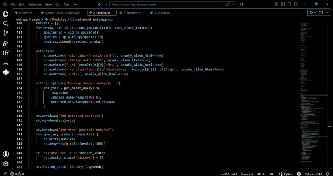The height and width of the screenshot is (176, 333).
Task: Open editor More Actions ellipsis
Action: 327,13
